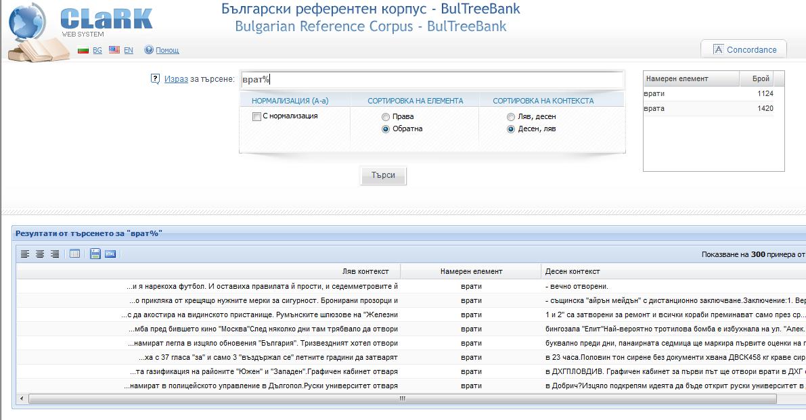Switch language via the EN link
Viewport: 806px width, 420px height.
coord(129,50)
